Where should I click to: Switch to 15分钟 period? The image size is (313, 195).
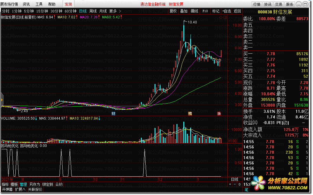coord(42,11)
